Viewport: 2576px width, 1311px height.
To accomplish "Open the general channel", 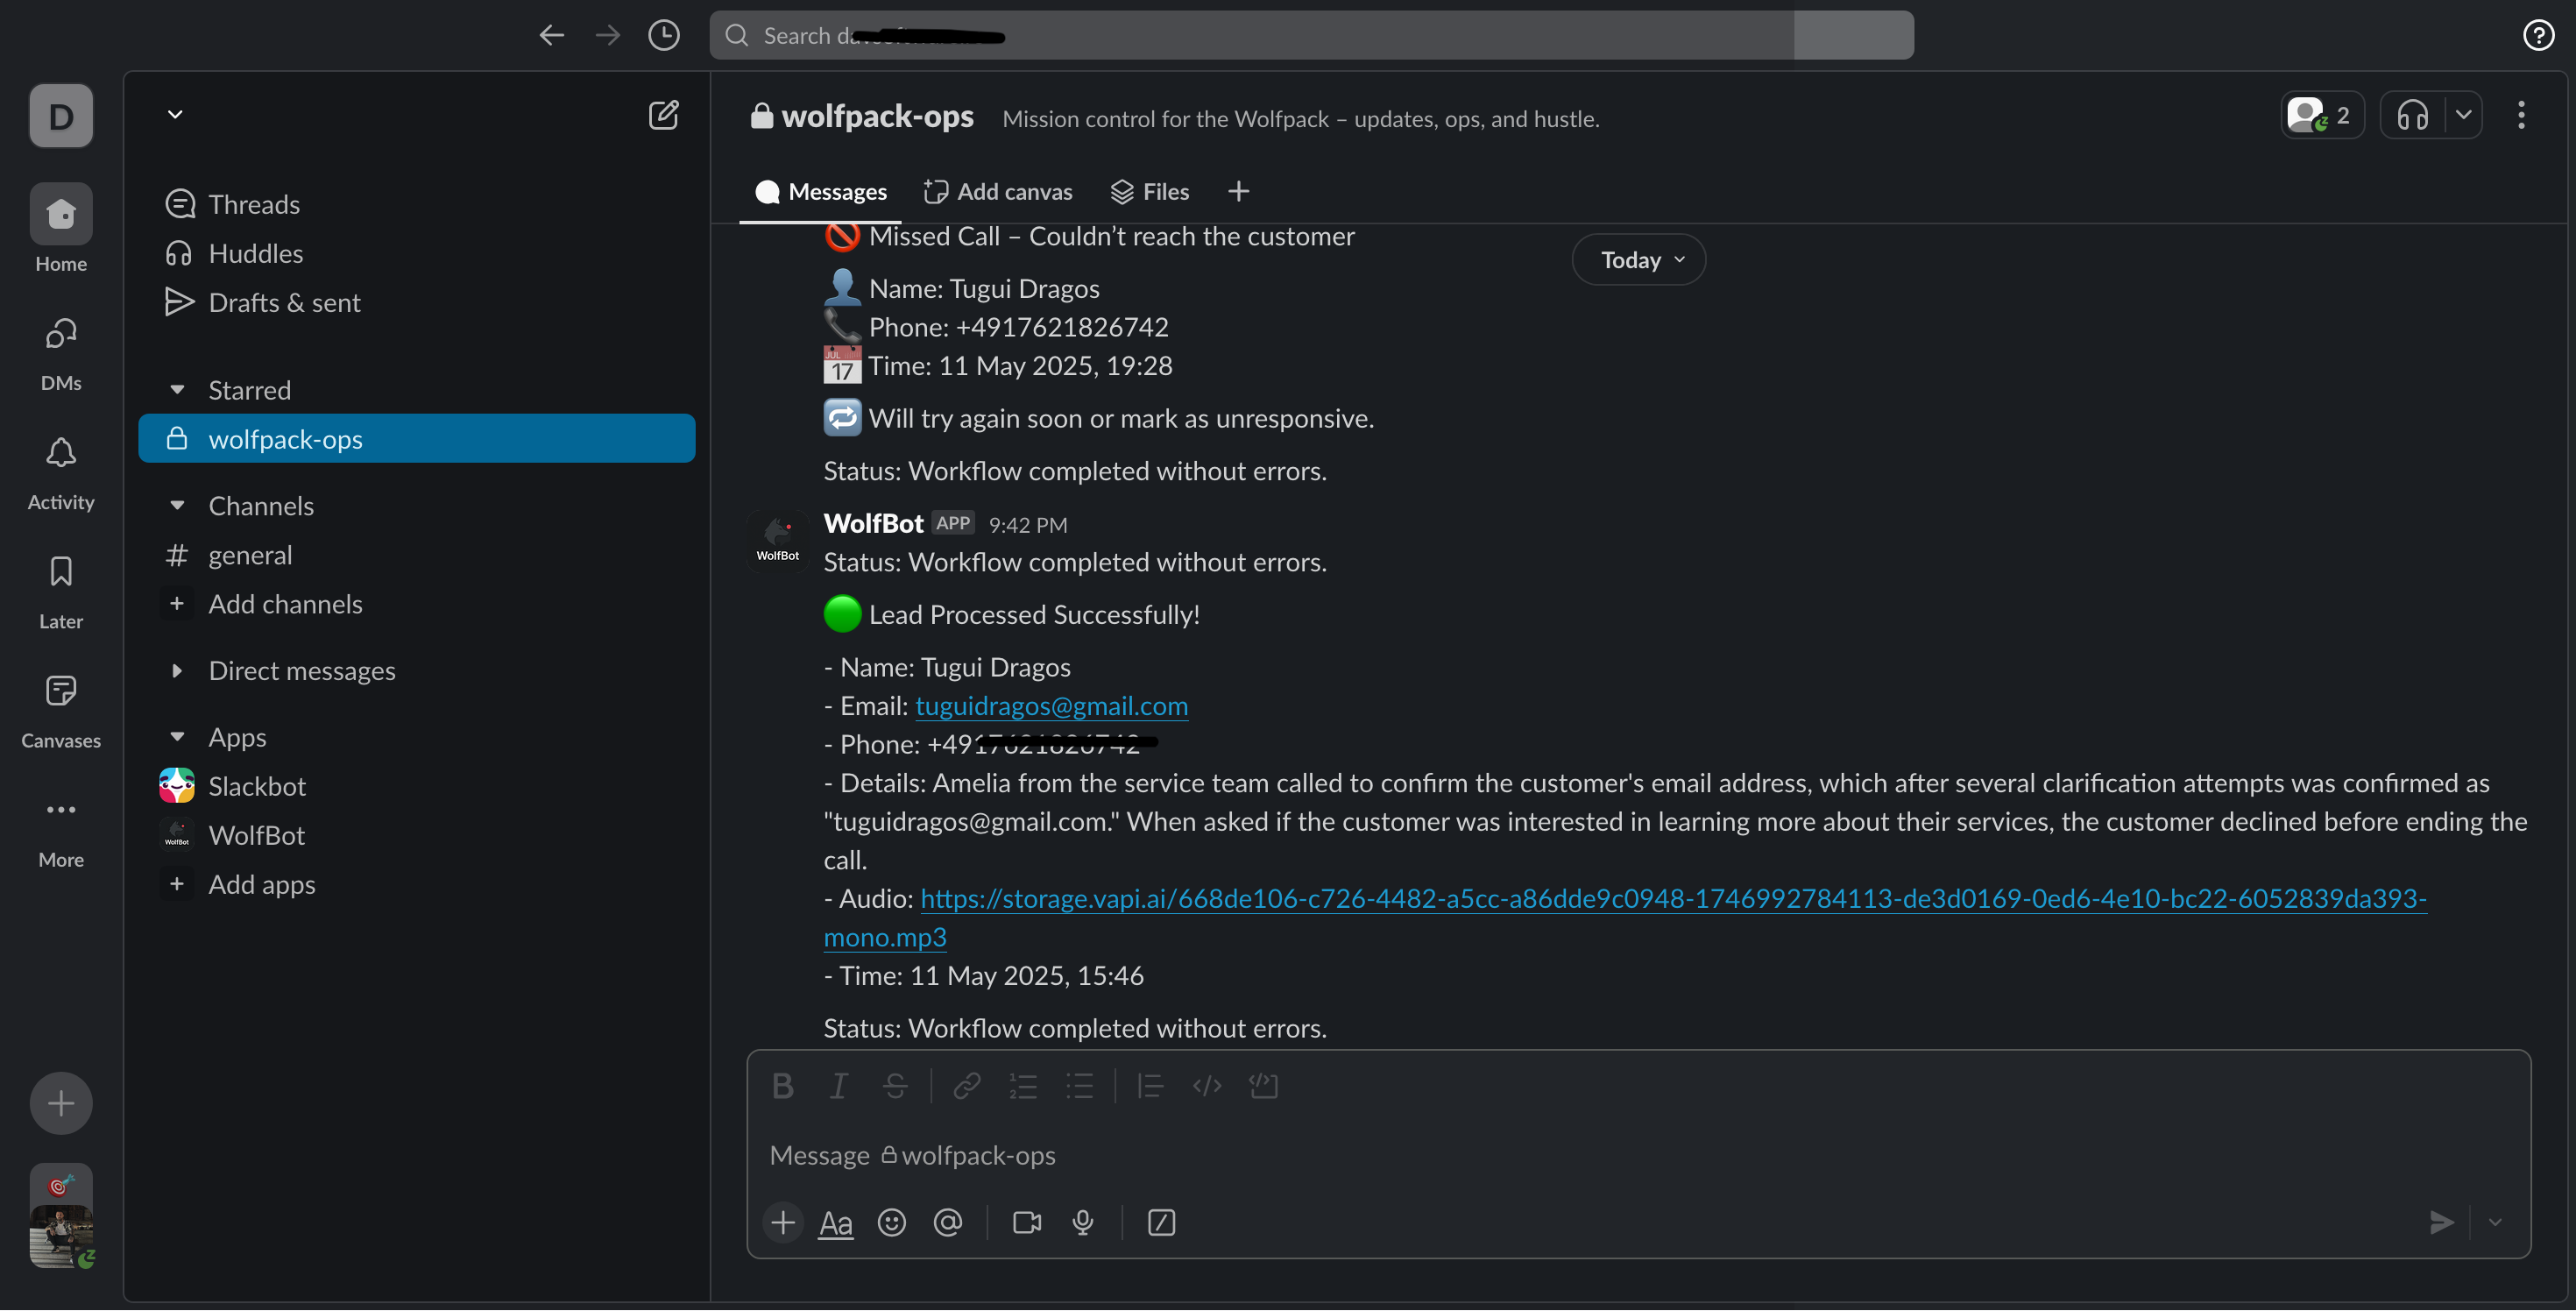I will pyautogui.click(x=416, y=555).
